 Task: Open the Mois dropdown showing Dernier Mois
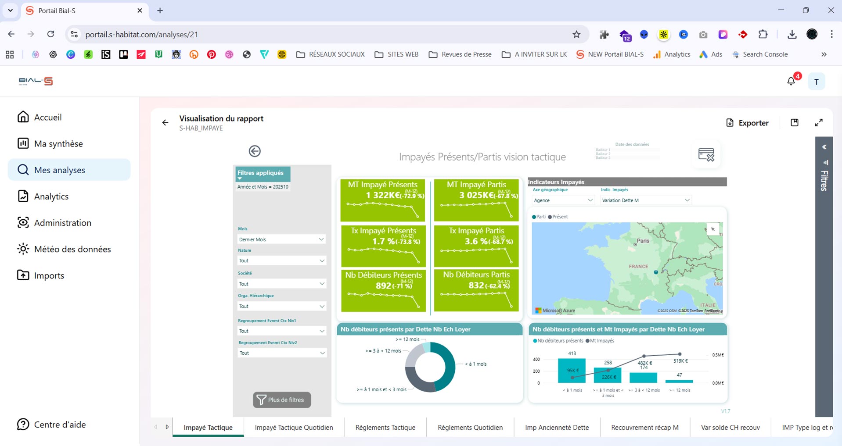[281, 239]
